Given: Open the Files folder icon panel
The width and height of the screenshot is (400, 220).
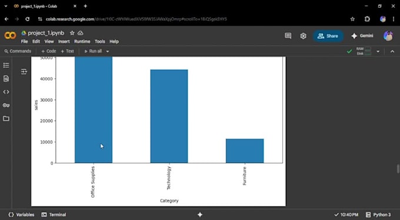Looking at the screenshot, I should (x=6, y=118).
